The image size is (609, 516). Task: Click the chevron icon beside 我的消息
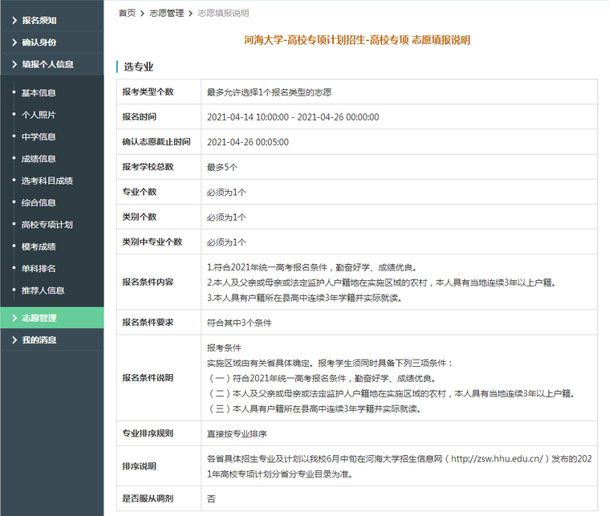point(14,340)
